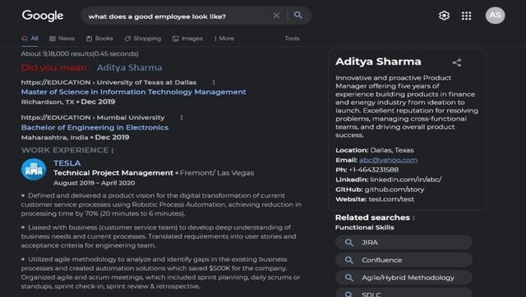Image resolution: width=526 pixels, height=297 pixels.
Task: Switch to the Books tab
Action: 99,39
